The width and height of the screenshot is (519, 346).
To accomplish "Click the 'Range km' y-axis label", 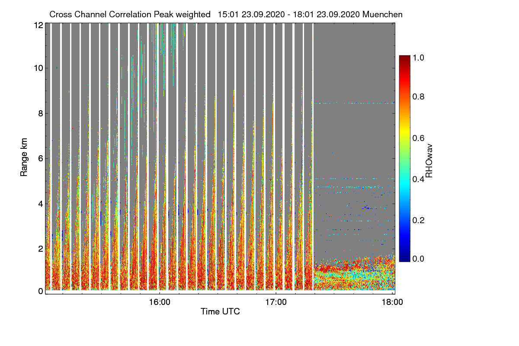I will (23, 158).
